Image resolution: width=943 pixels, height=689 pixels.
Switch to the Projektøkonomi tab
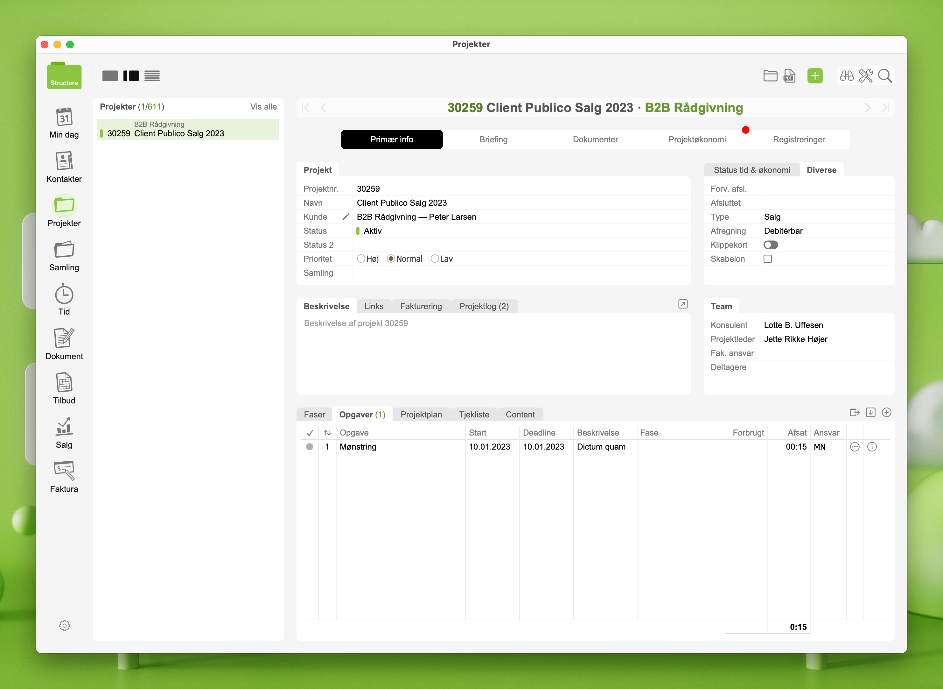[x=697, y=140]
